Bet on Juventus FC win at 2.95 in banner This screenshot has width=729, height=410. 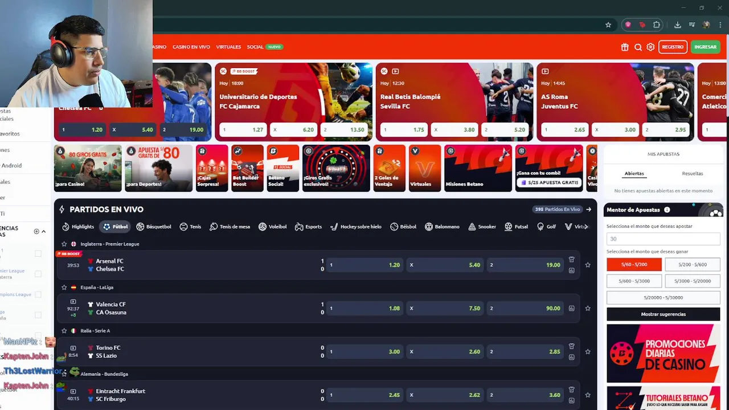[666, 130]
